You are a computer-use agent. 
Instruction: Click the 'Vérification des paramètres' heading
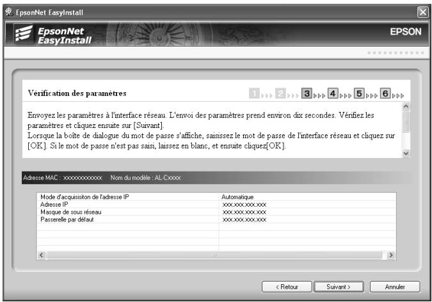click(77, 93)
